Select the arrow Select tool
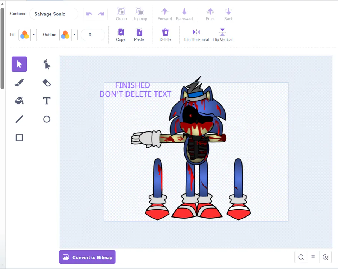 (x=19, y=64)
